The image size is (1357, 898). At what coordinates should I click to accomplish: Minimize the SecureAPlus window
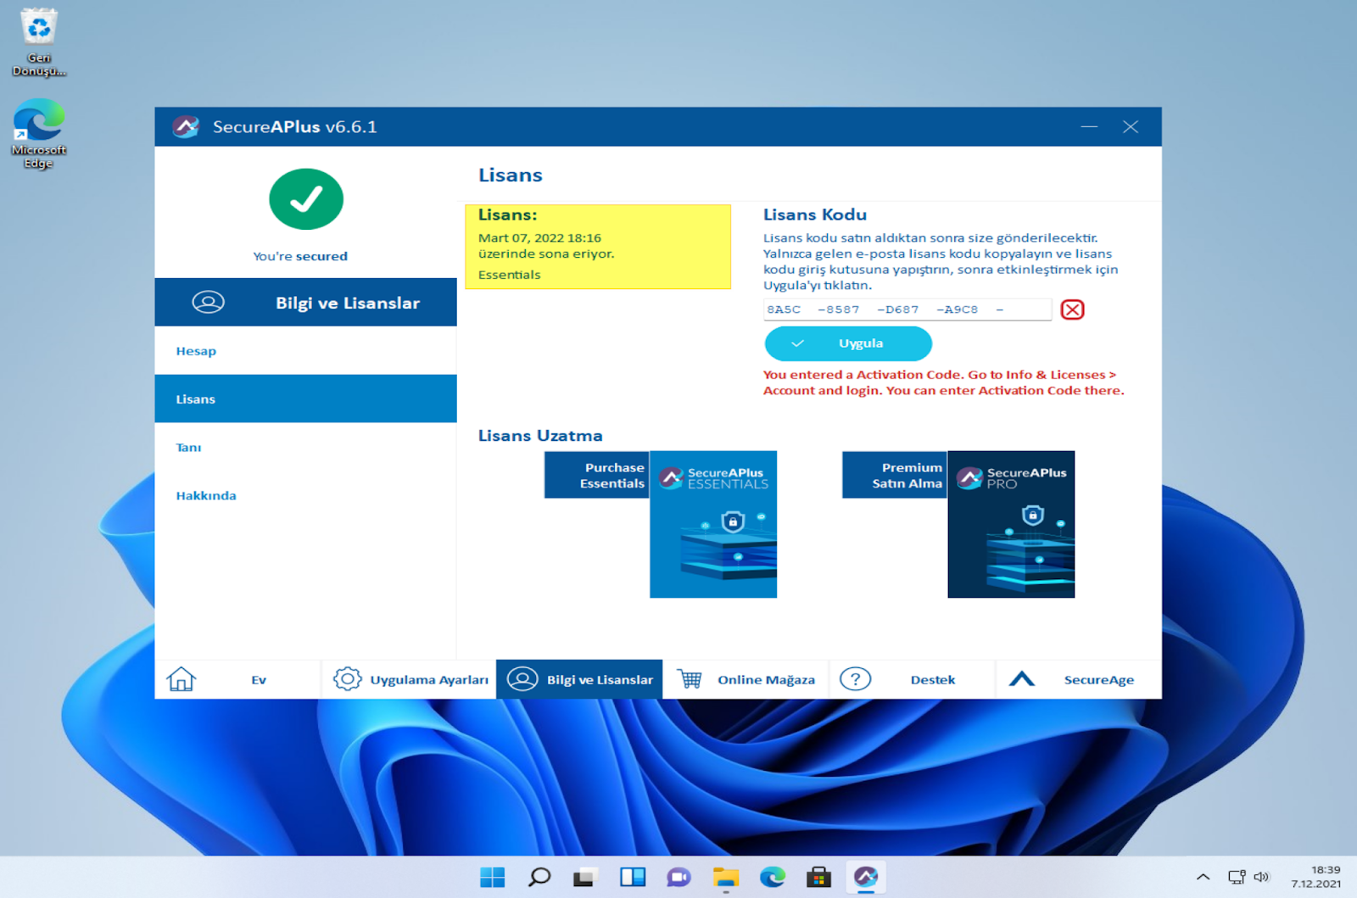[1089, 127]
